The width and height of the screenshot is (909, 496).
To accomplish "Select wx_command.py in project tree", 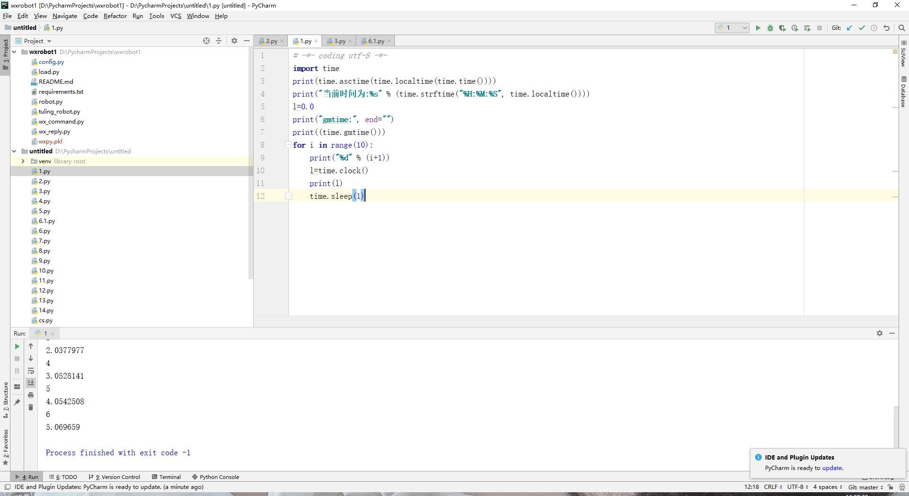I will click(61, 122).
